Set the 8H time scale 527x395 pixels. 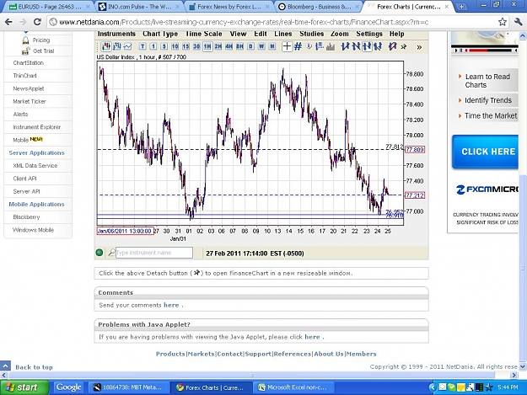click(239, 46)
